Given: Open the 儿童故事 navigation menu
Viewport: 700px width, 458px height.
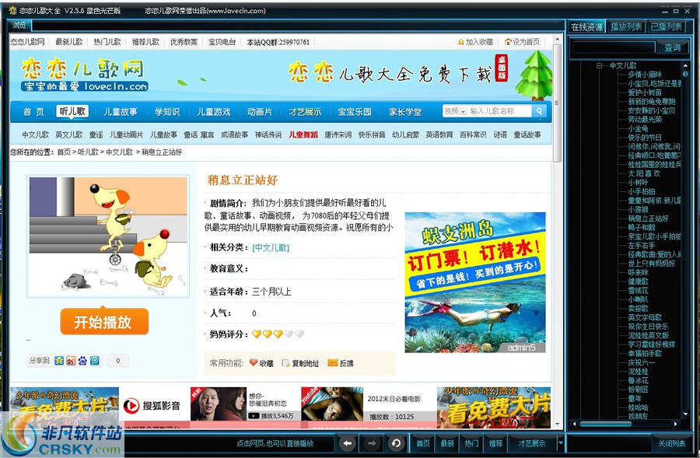Looking at the screenshot, I should coord(120,112).
